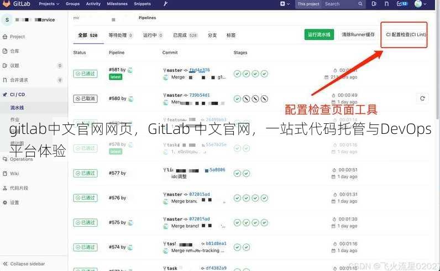The width and height of the screenshot is (440, 271).
Task: Open the Activity menu item
Action: click(x=93, y=4)
